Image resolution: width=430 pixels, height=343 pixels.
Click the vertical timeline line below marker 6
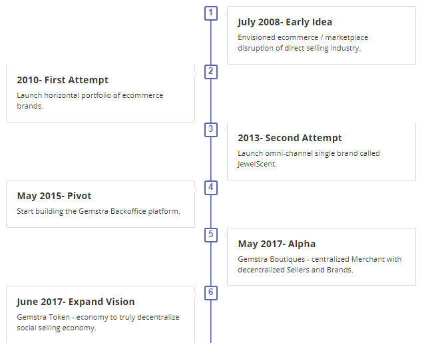tap(211, 322)
